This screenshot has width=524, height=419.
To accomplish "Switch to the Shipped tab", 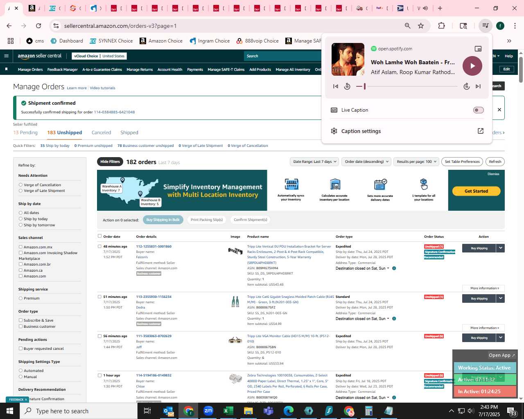I will click(129, 133).
